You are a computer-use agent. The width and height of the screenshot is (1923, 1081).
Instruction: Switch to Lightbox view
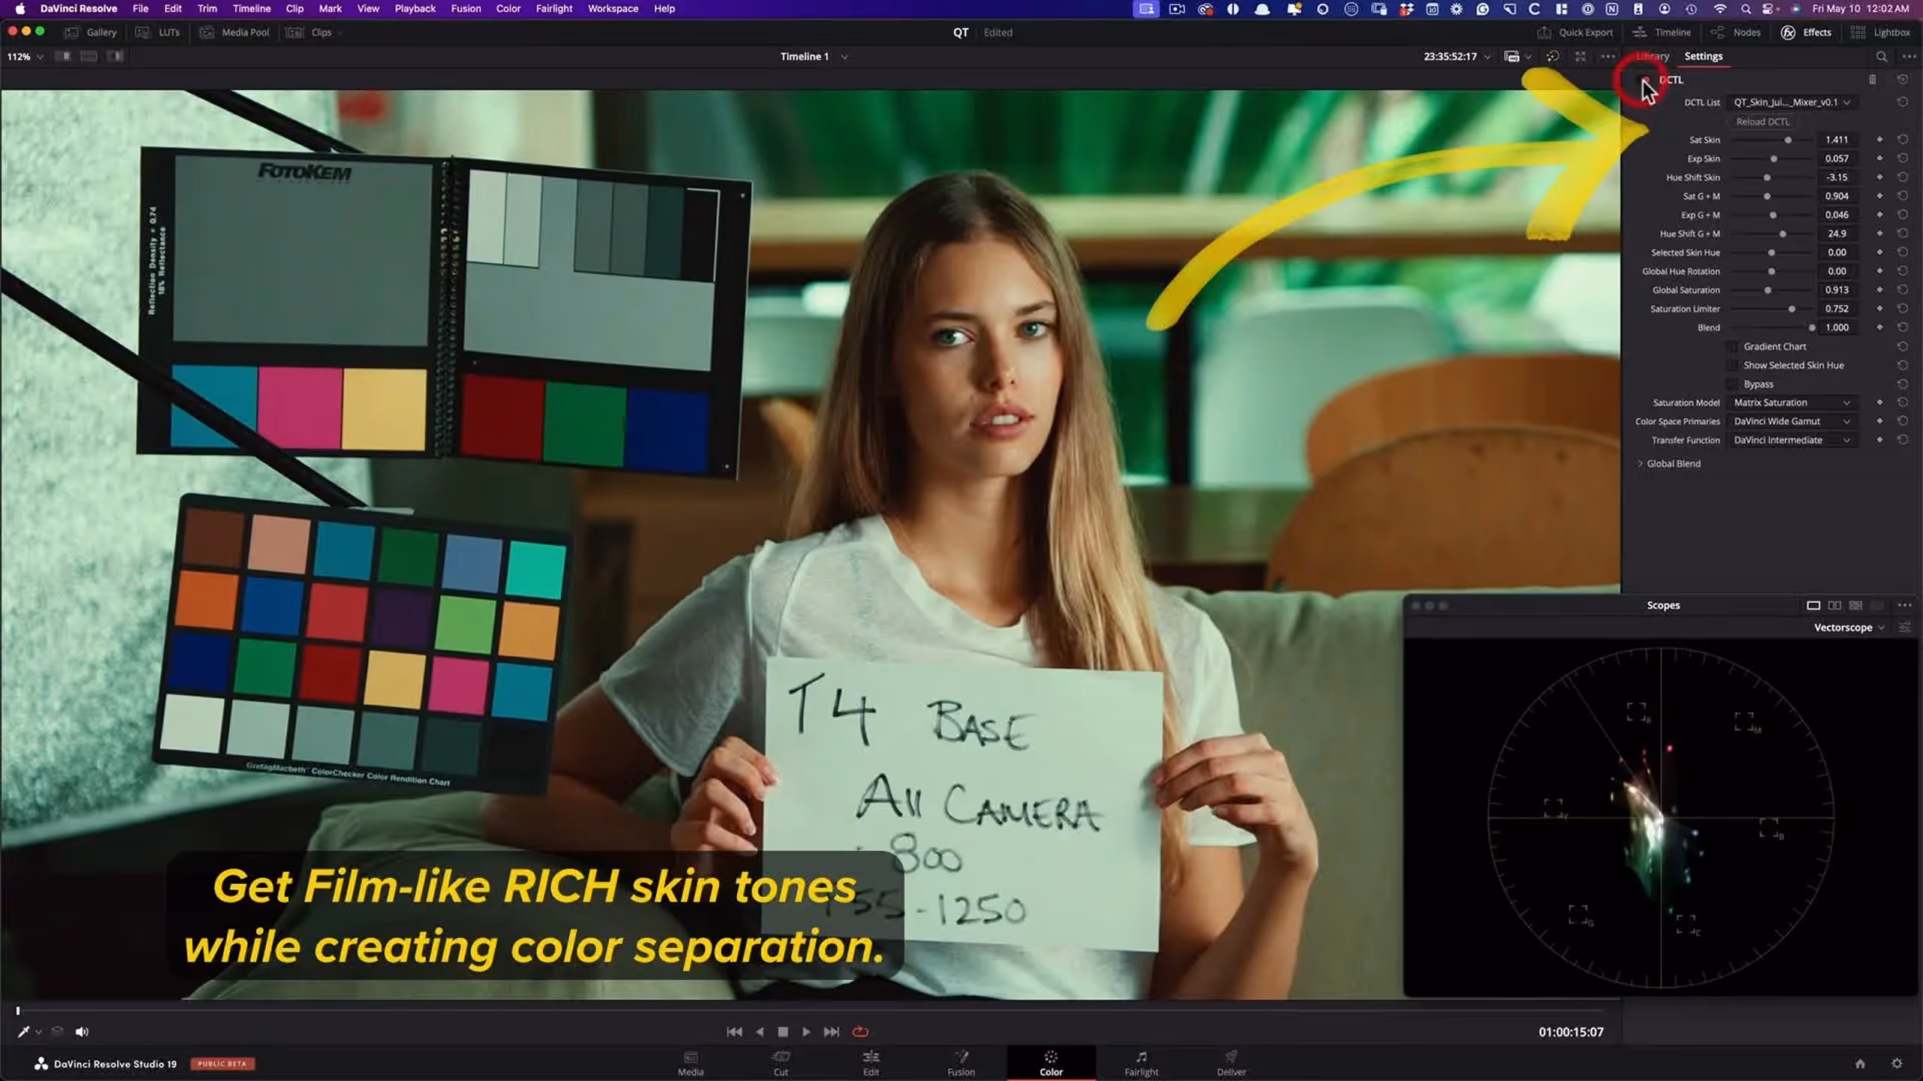(x=1880, y=32)
